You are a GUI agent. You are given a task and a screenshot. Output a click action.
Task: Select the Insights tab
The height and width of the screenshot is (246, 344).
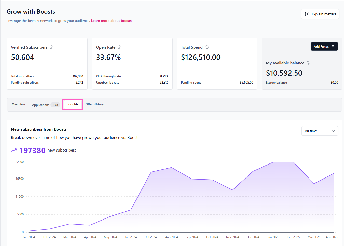(73, 104)
